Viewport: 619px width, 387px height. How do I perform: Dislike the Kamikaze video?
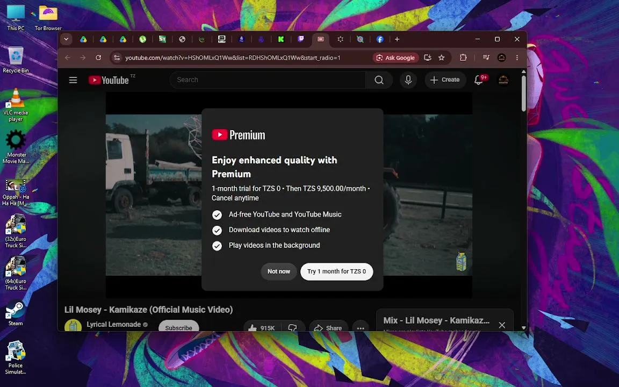(292, 327)
